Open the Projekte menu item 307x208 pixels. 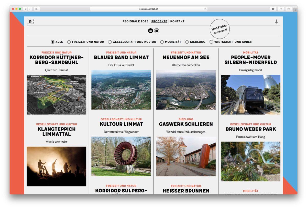159,21
